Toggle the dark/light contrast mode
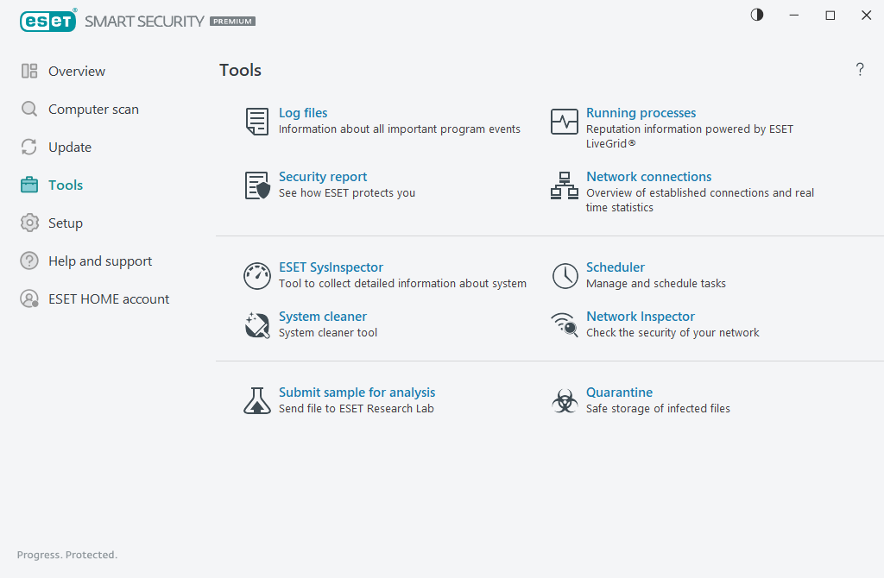The width and height of the screenshot is (884, 578). pos(757,16)
